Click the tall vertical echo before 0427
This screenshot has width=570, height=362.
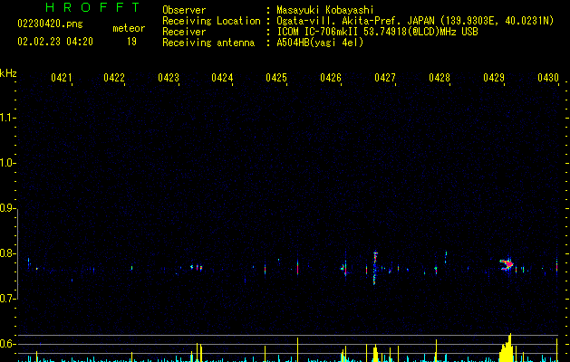pyautogui.click(x=375, y=268)
